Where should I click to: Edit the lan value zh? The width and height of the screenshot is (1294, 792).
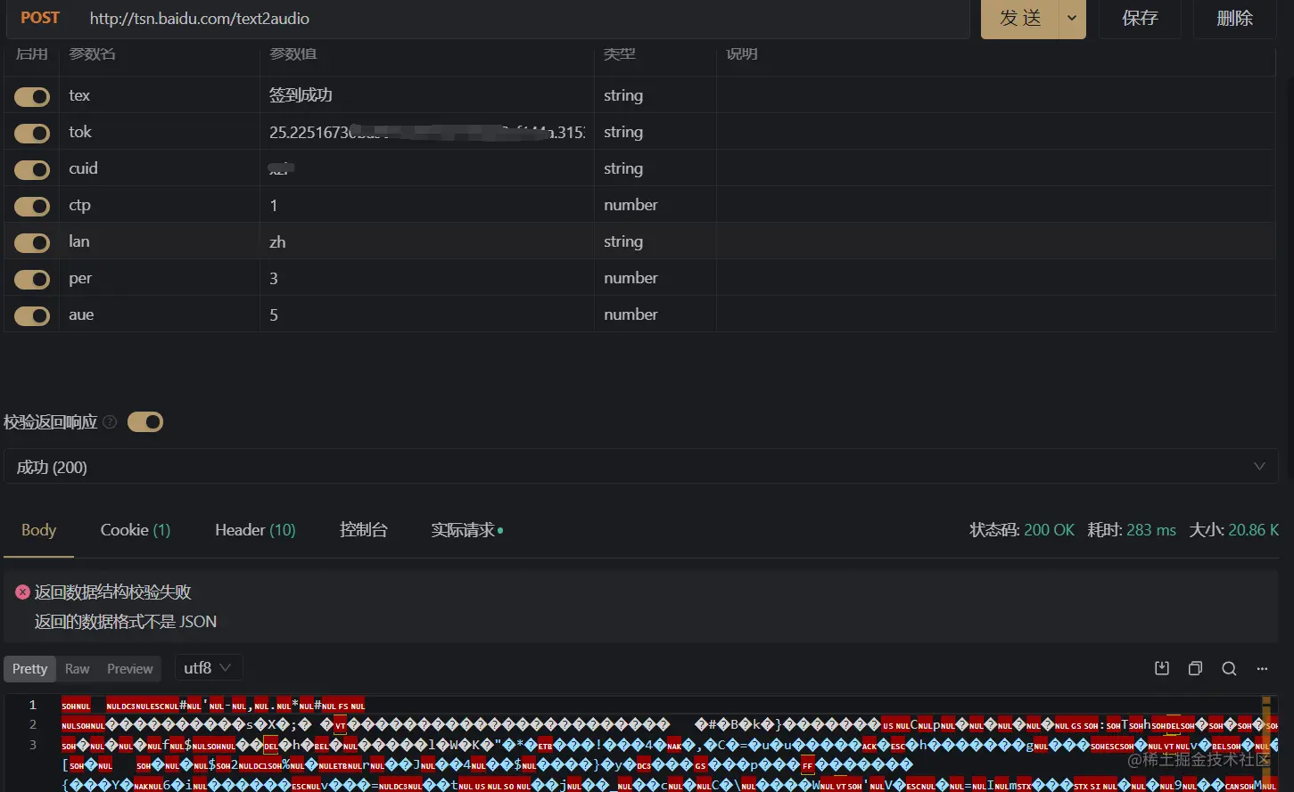coord(427,241)
